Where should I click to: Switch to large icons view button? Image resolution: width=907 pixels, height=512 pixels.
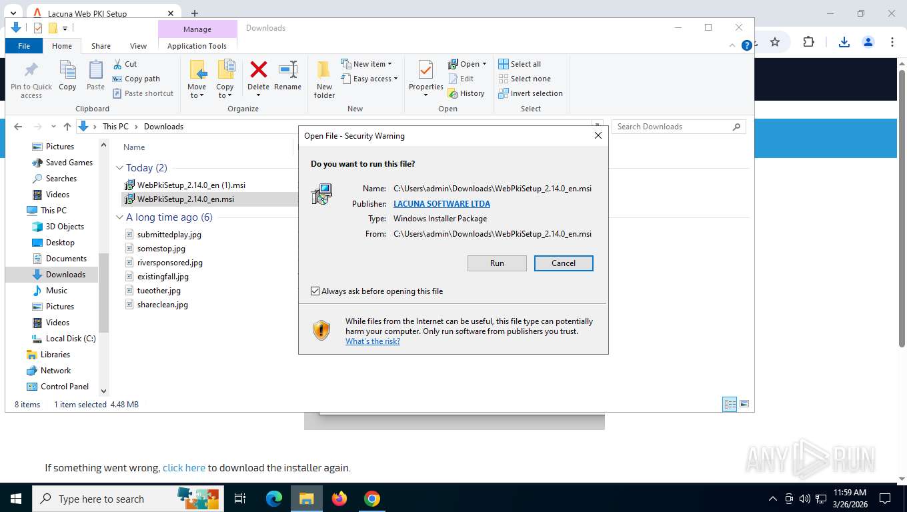(x=744, y=404)
